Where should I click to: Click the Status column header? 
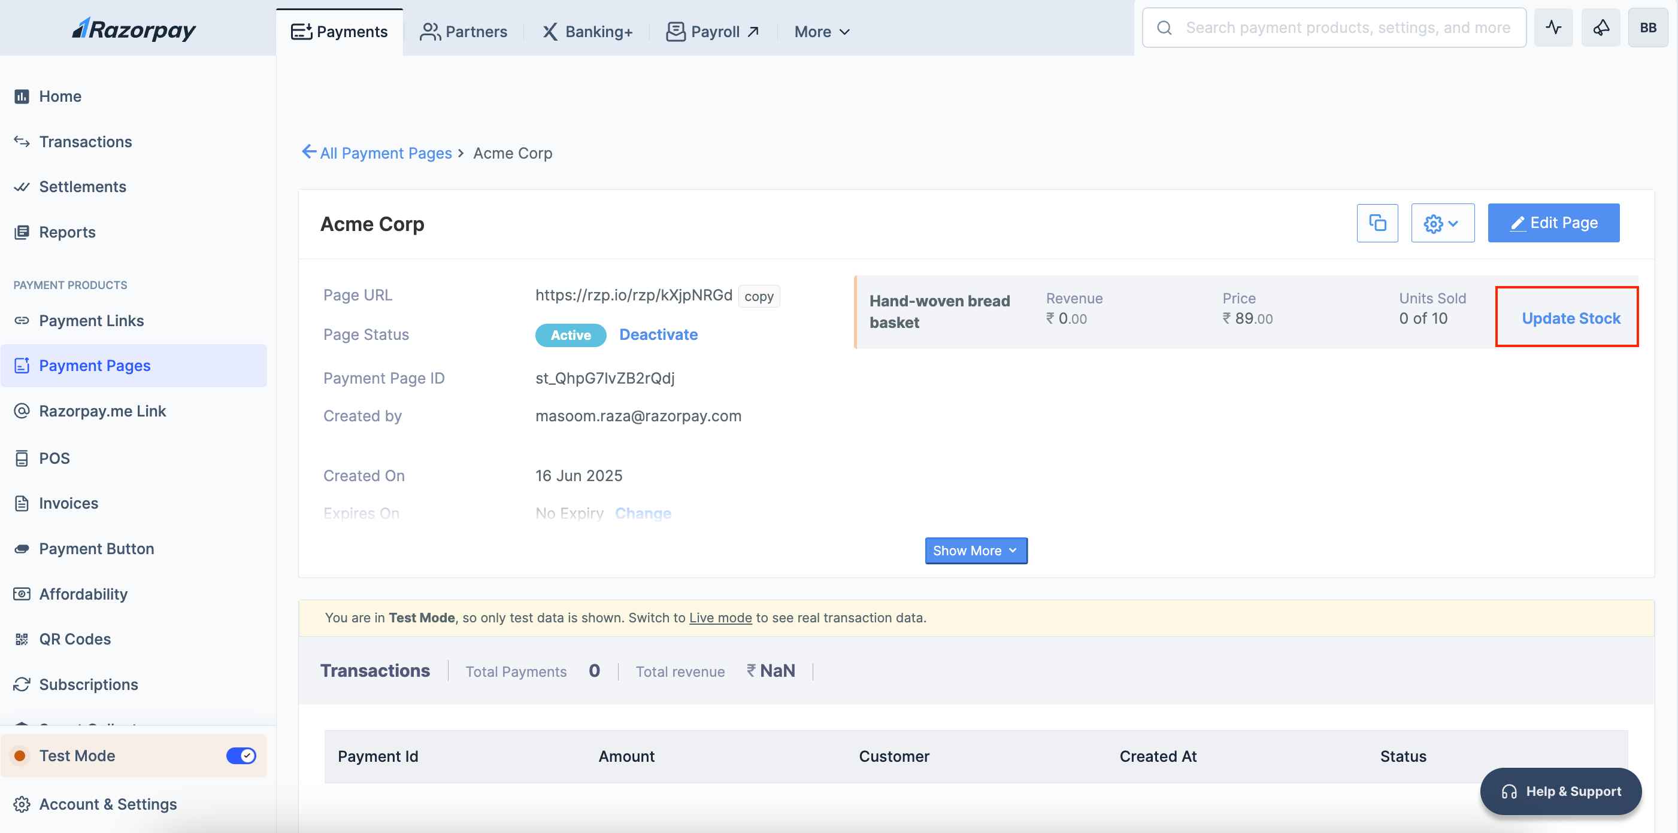pyautogui.click(x=1403, y=756)
